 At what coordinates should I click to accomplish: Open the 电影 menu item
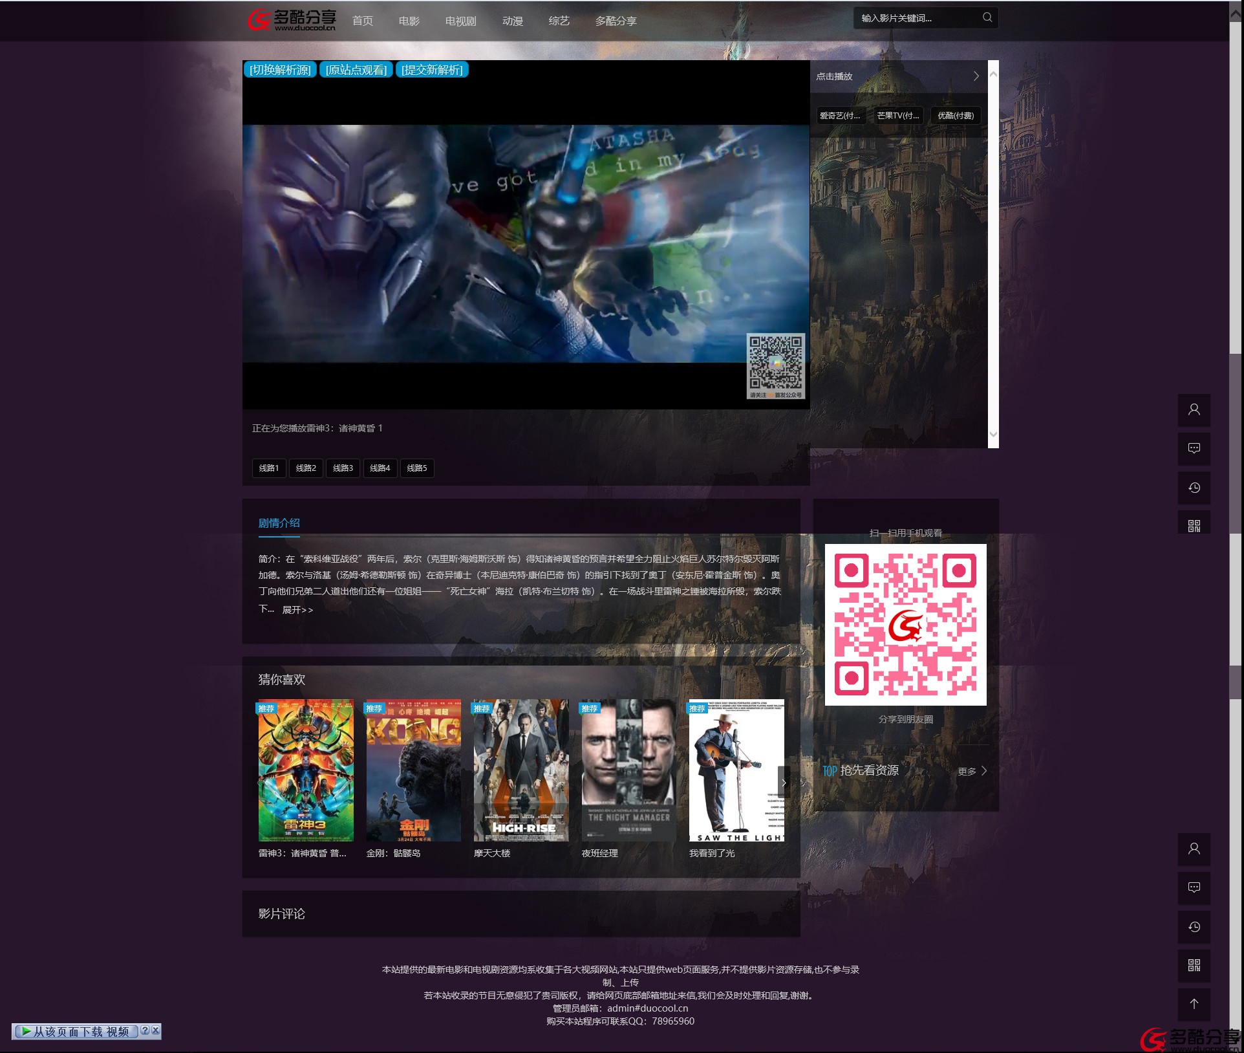pos(409,21)
